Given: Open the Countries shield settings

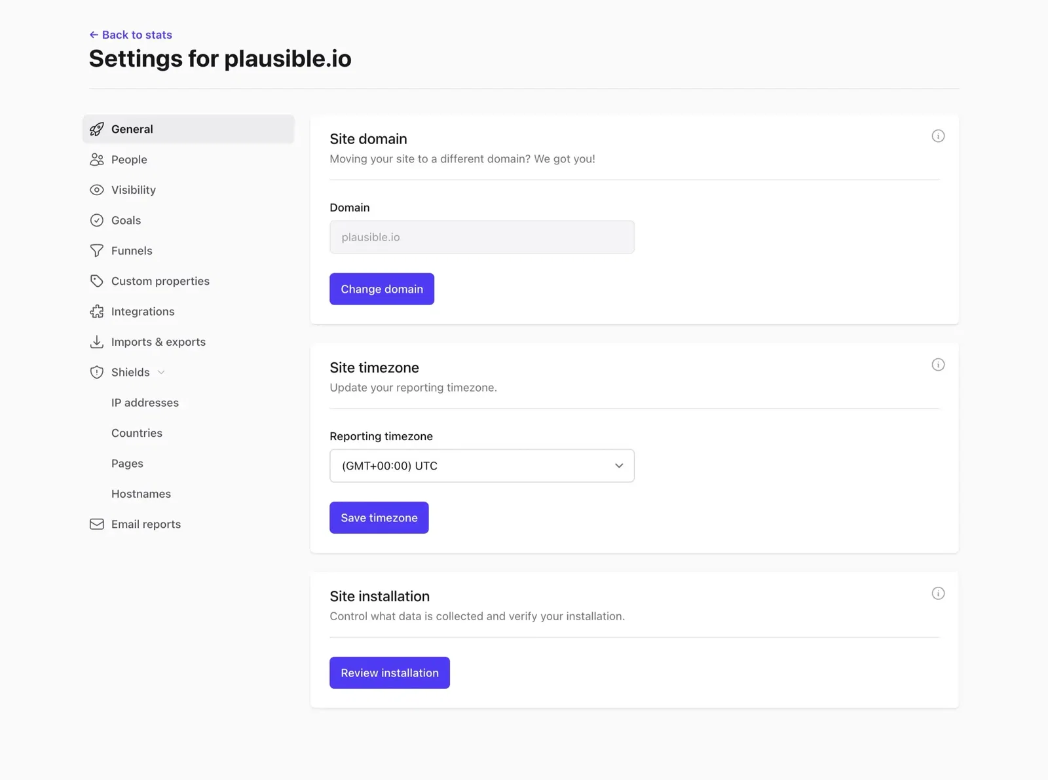Looking at the screenshot, I should [x=137, y=433].
